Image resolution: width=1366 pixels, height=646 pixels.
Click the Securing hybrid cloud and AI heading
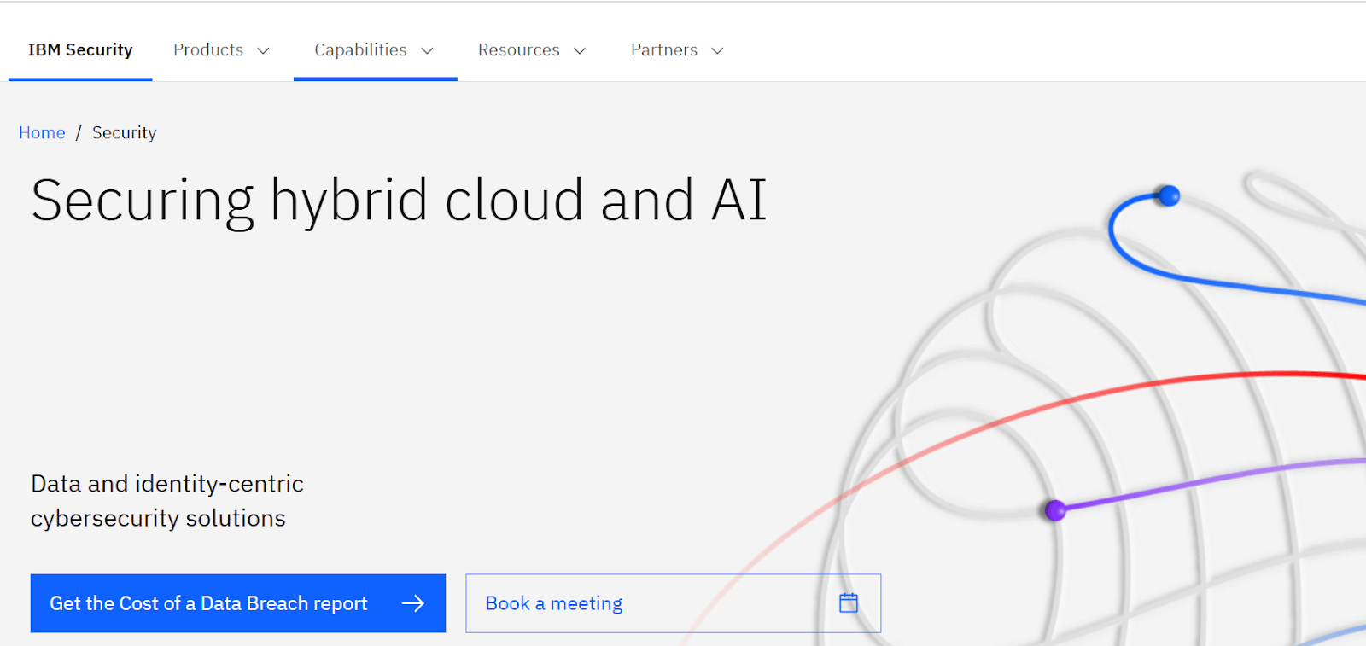coord(400,201)
